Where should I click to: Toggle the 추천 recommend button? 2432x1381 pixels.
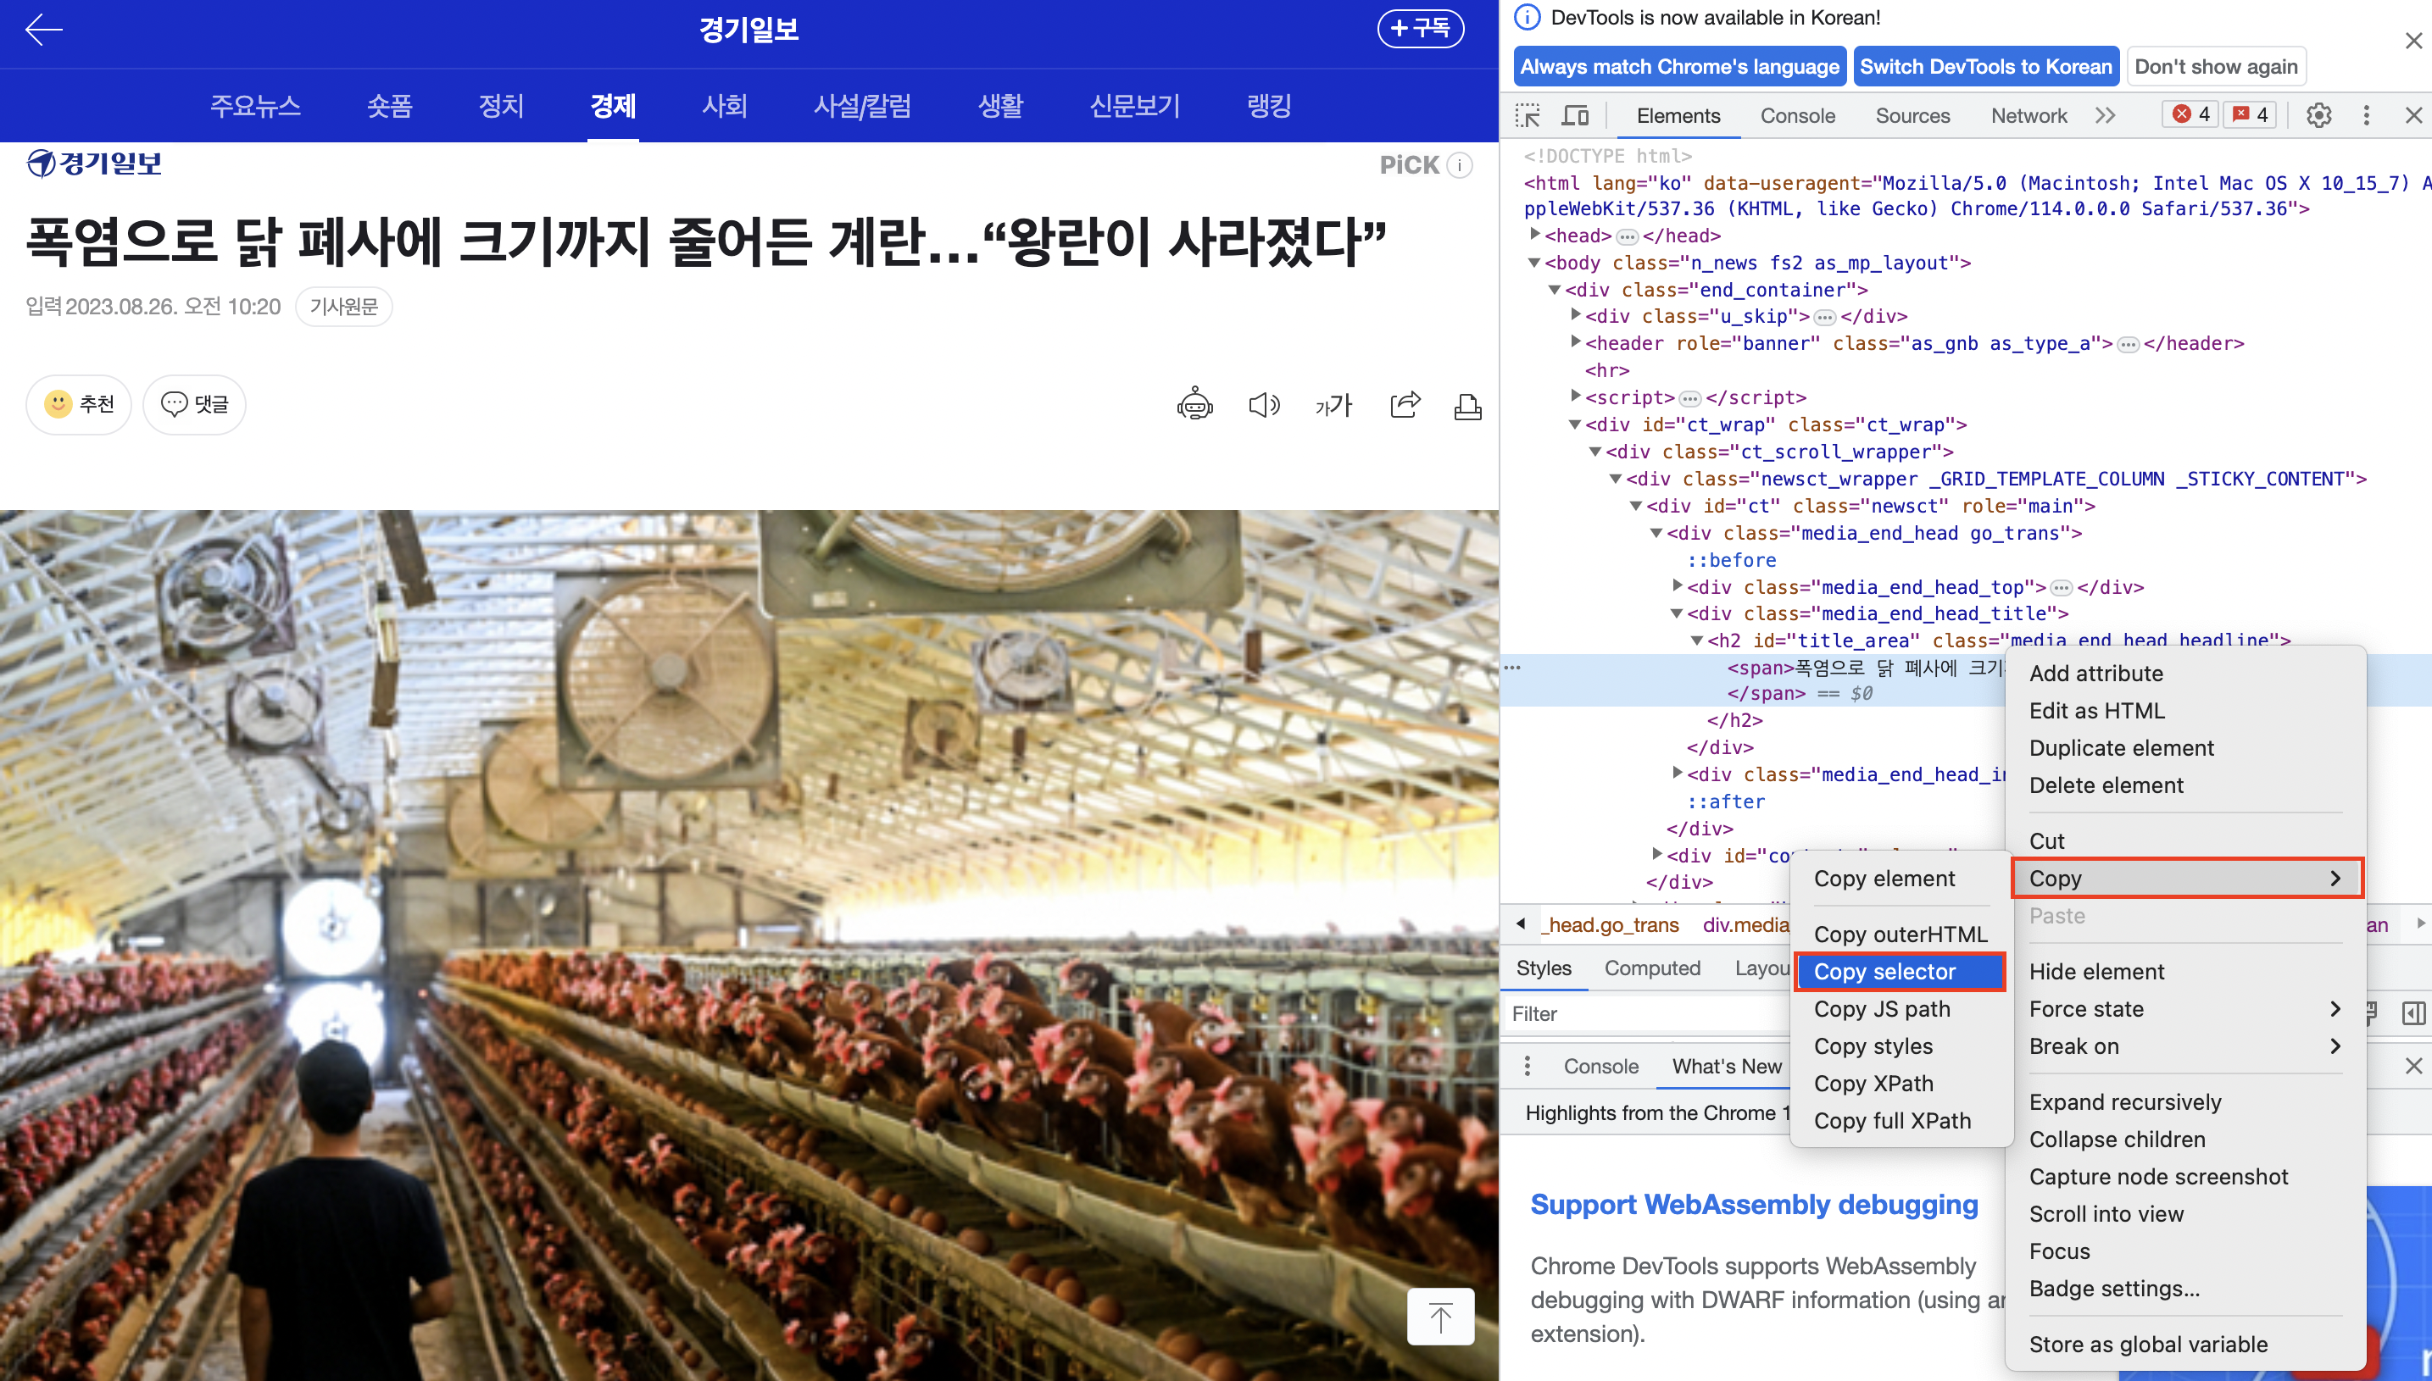80,405
